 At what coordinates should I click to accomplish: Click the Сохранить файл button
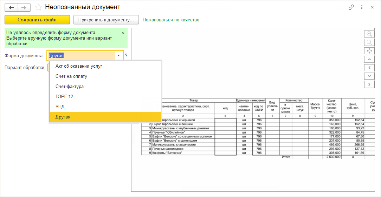pos(37,20)
